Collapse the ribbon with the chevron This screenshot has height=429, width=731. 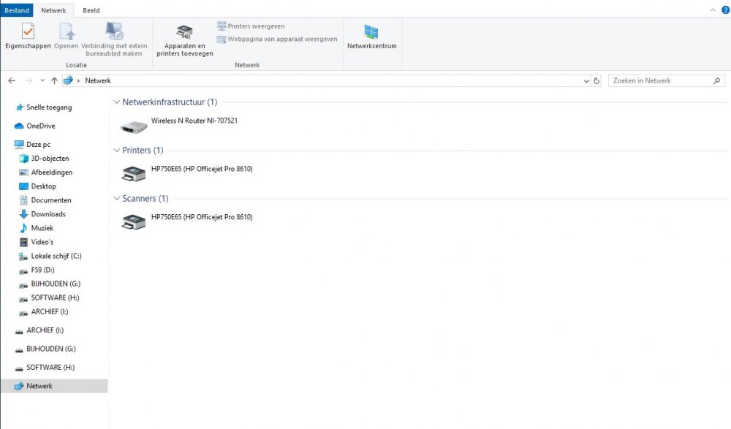[713, 10]
